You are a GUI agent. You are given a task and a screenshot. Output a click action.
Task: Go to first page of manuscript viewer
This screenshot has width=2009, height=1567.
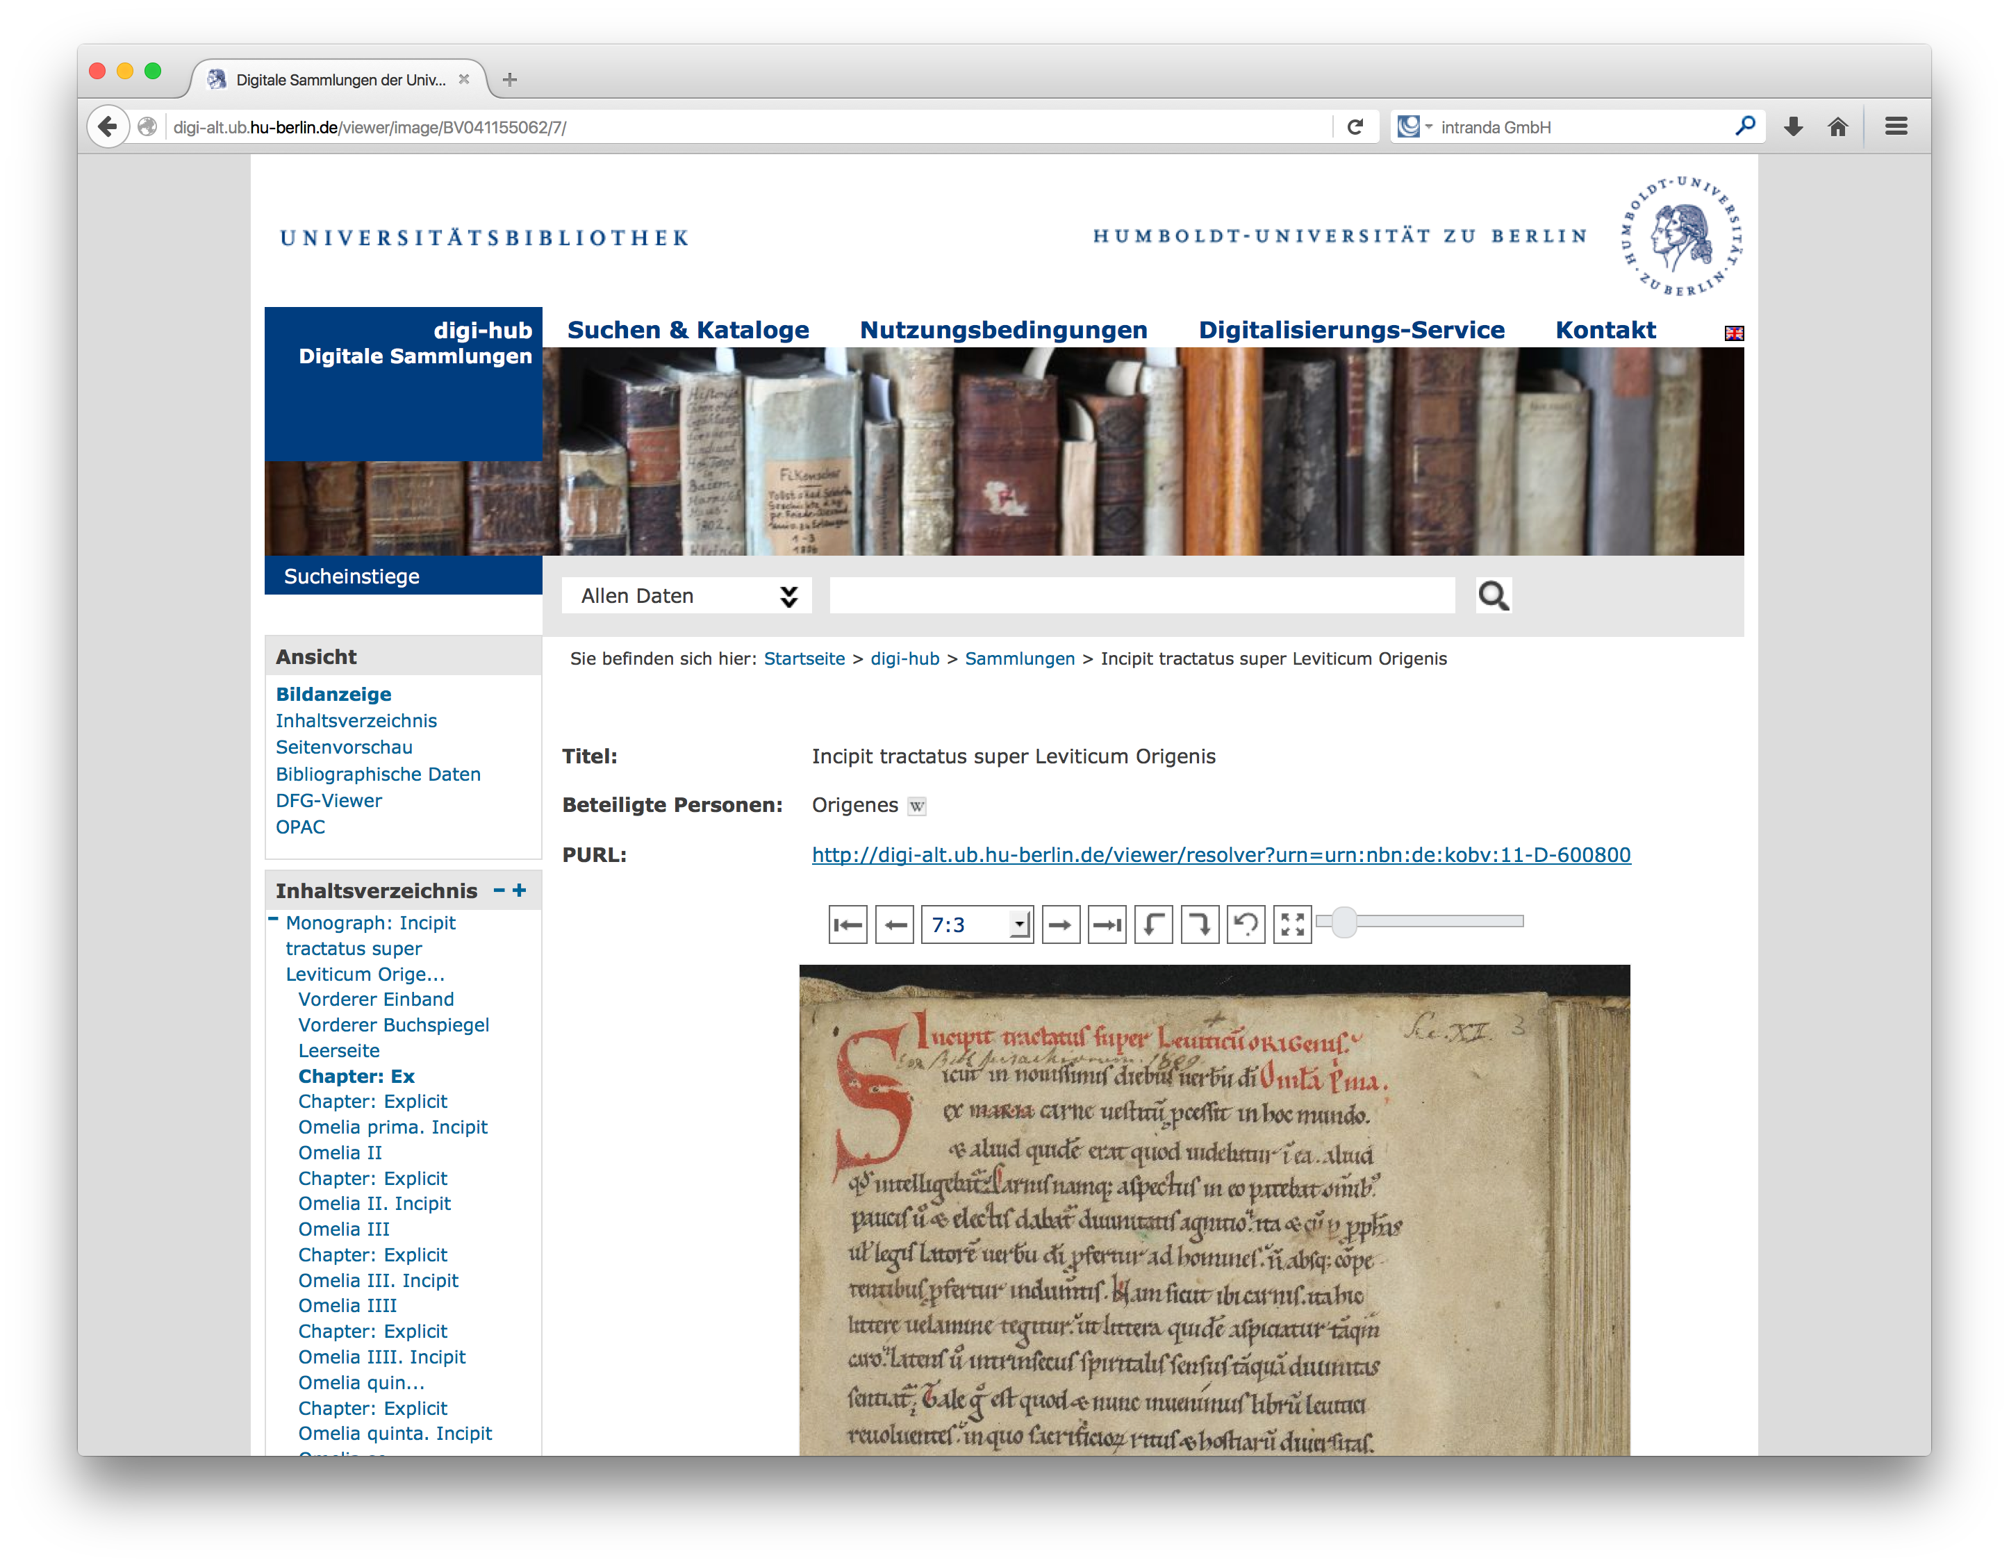pyautogui.click(x=848, y=925)
